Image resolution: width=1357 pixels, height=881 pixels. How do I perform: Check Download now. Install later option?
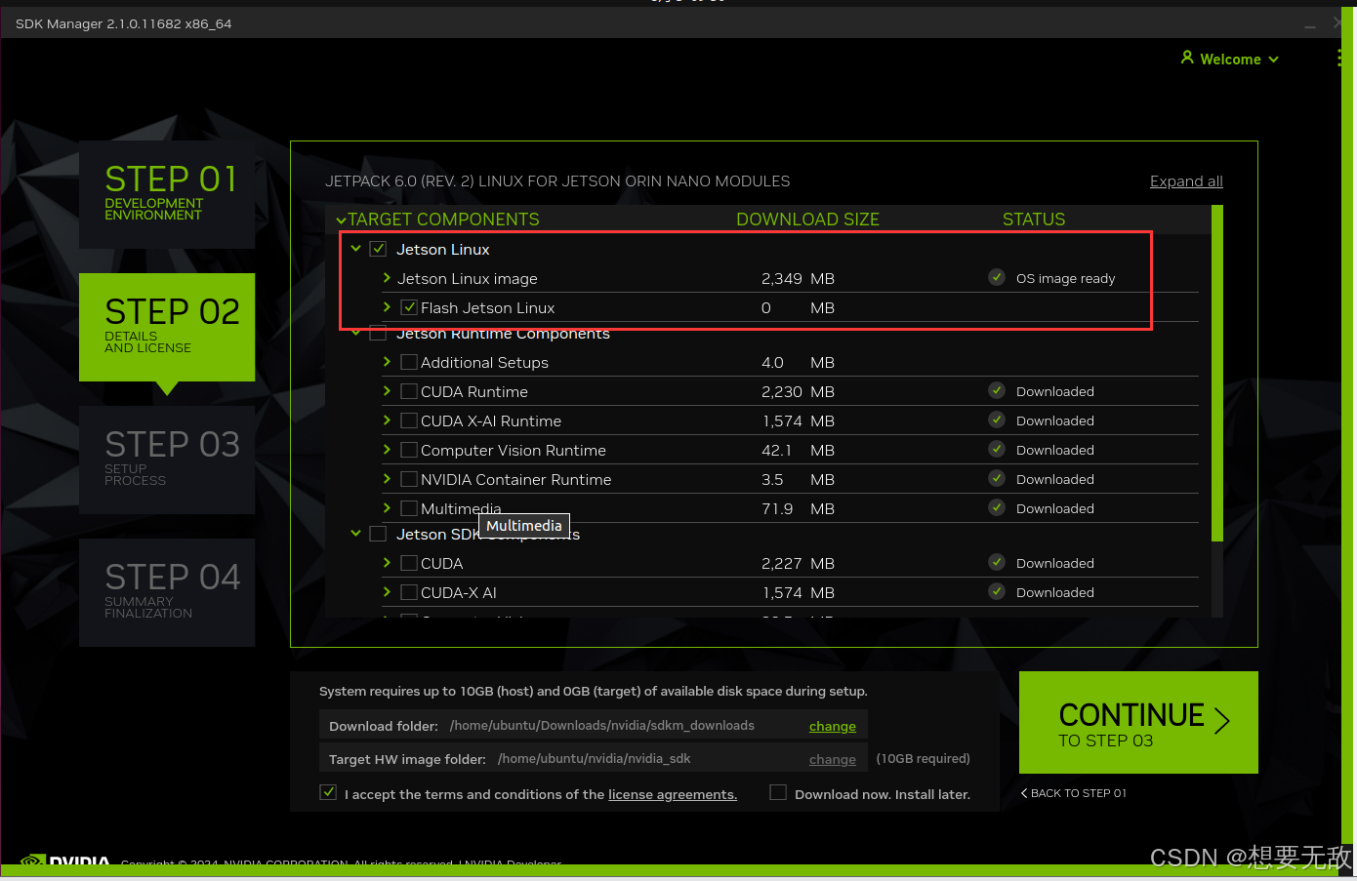coord(778,793)
